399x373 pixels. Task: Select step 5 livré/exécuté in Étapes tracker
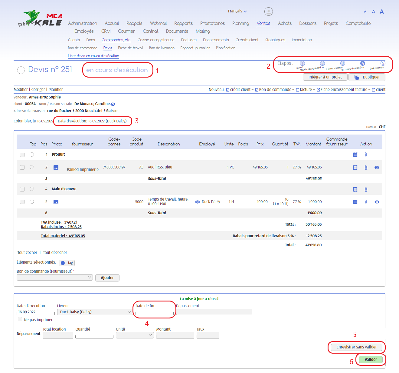[383, 63]
